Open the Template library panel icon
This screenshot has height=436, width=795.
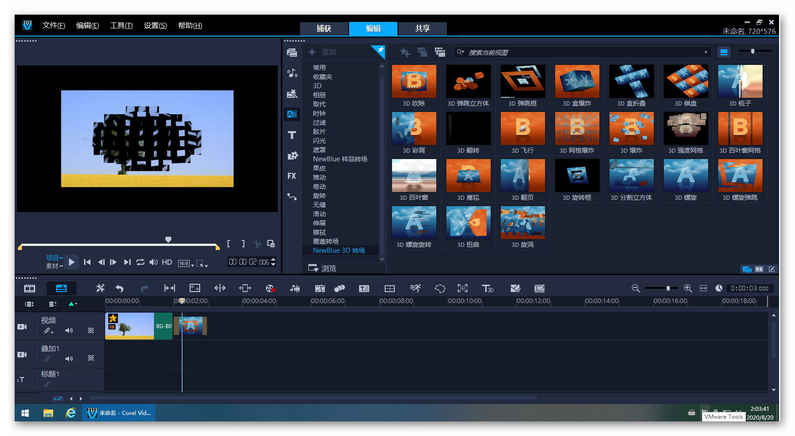(x=292, y=94)
